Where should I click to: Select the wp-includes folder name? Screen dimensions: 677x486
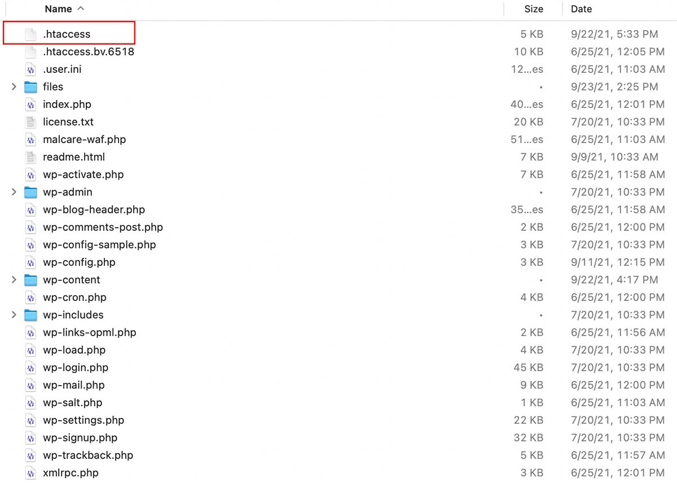pos(73,314)
